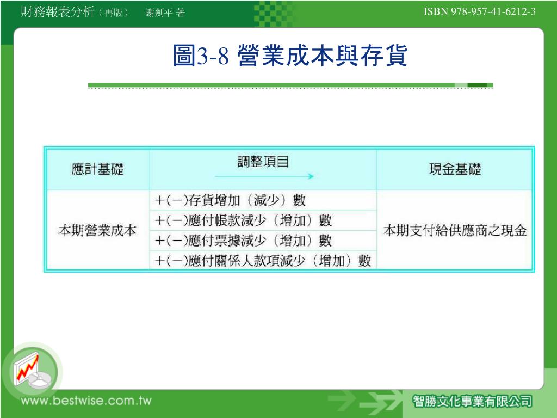Click the （再版） edition label
This screenshot has width=557, height=418.
coord(114,13)
